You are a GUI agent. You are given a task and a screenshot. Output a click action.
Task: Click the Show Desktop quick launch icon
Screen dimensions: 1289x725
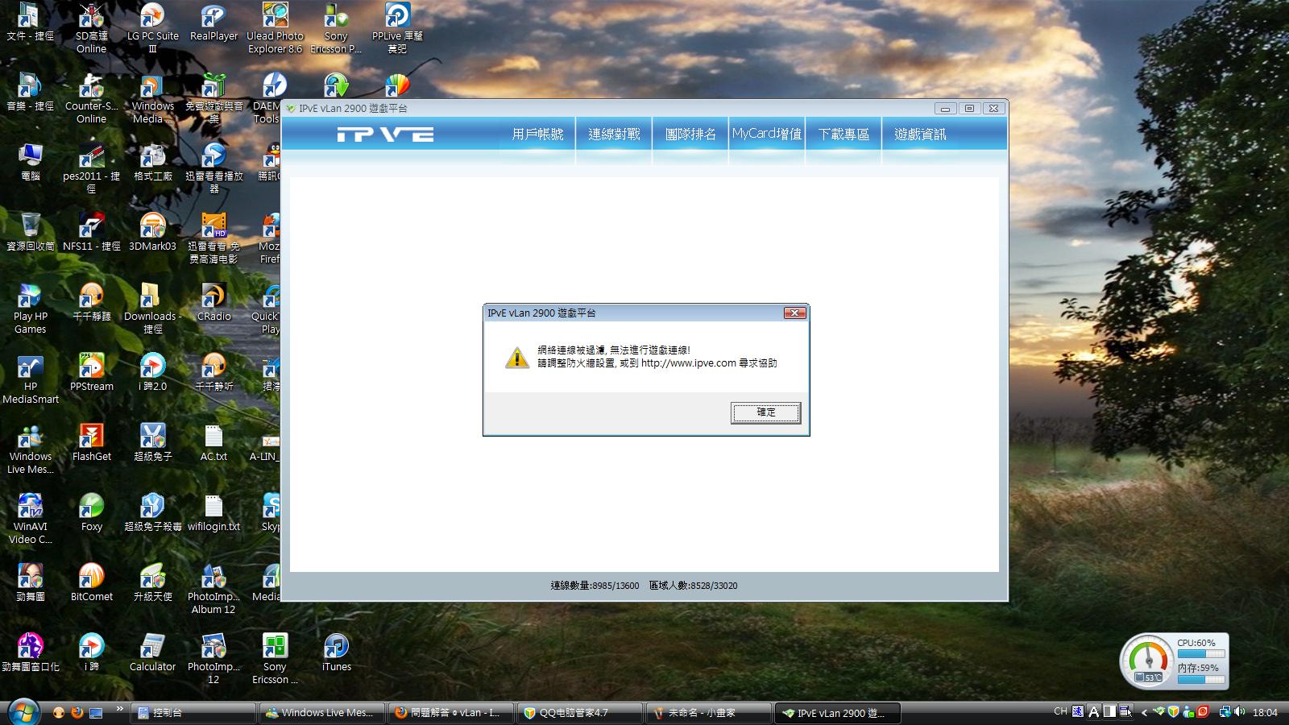pyautogui.click(x=96, y=712)
